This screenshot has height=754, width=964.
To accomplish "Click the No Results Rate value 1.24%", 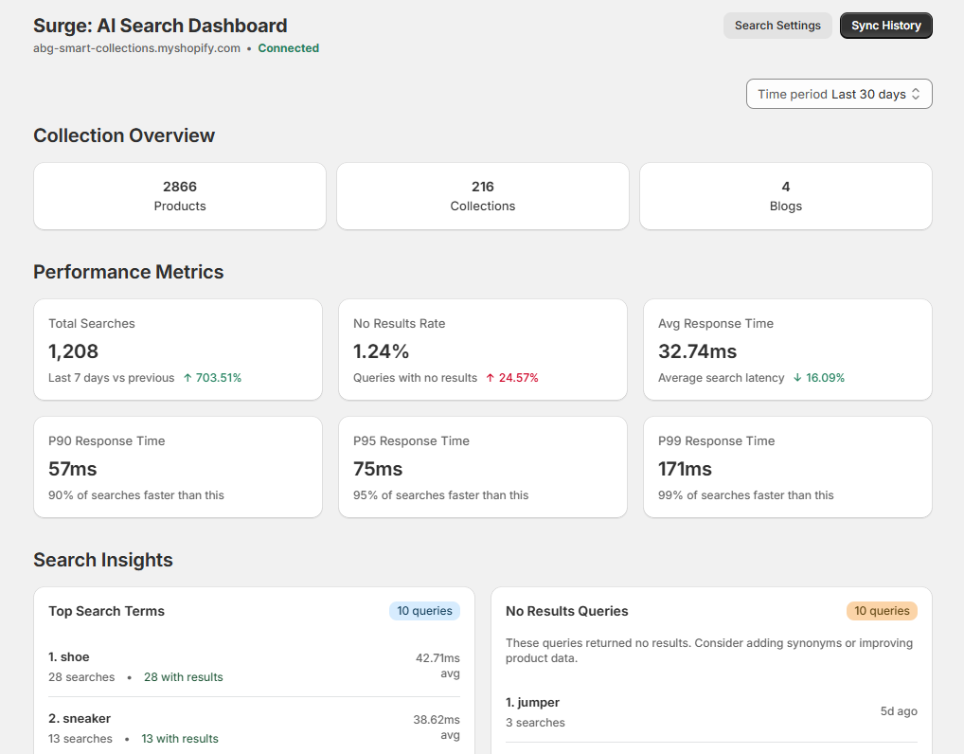I will 381,351.
